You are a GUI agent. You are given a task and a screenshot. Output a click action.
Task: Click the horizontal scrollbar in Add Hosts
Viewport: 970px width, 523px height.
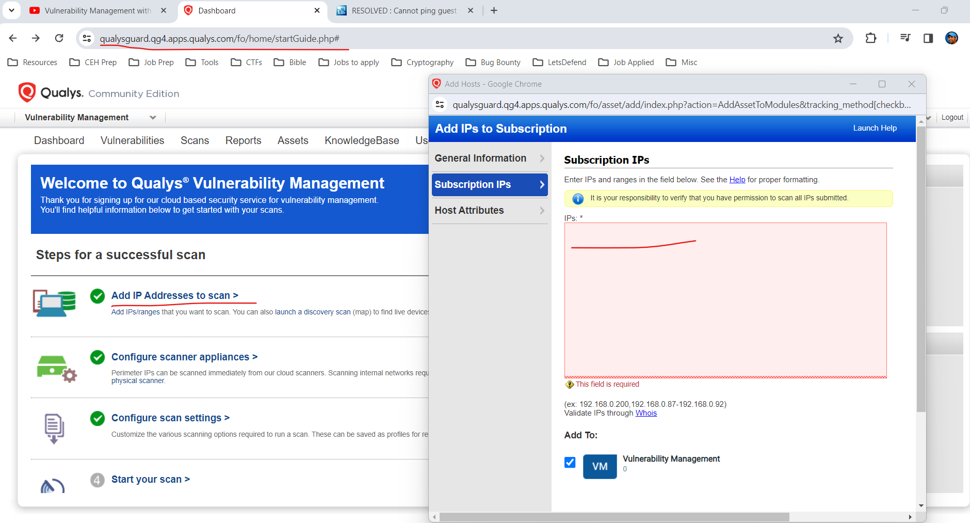(x=614, y=517)
